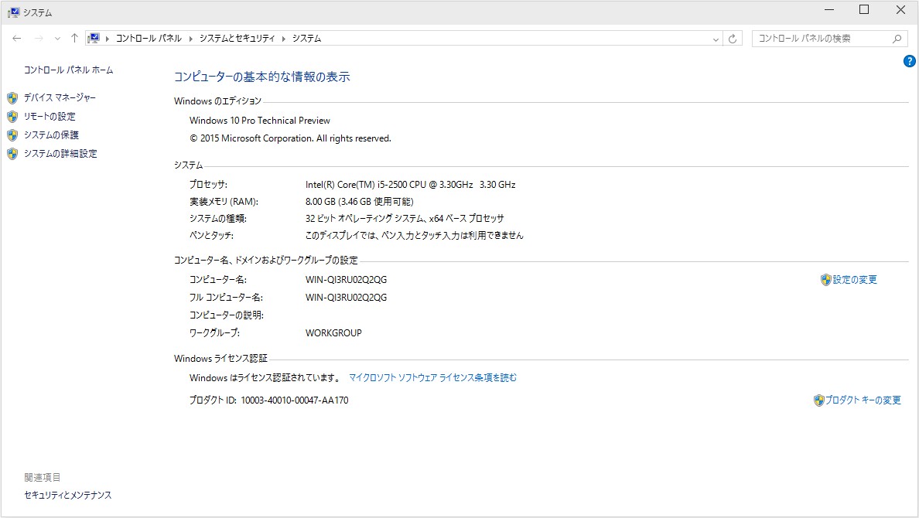919x518 pixels.
Task: Open help with blue question mark
Action: click(909, 61)
